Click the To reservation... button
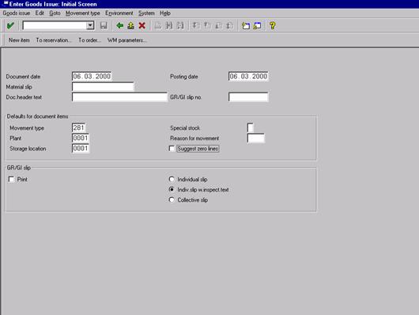Viewport: 419px width, 315px height. click(x=54, y=40)
